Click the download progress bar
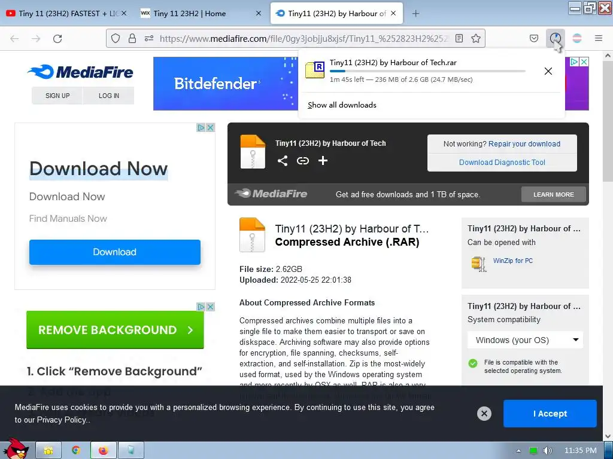The width and height of the screenshot is (613, 459). (427, 71)
